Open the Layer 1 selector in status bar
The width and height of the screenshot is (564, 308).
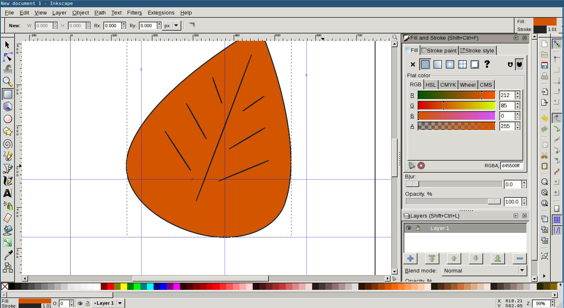[109, 303]
